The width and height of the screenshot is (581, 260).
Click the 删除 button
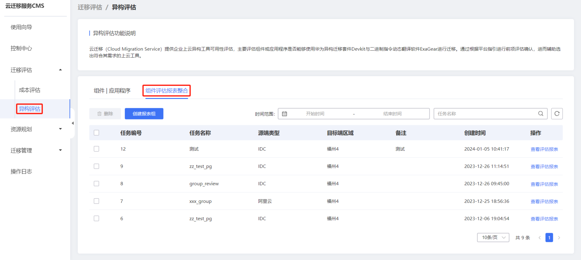pos(105,114)
